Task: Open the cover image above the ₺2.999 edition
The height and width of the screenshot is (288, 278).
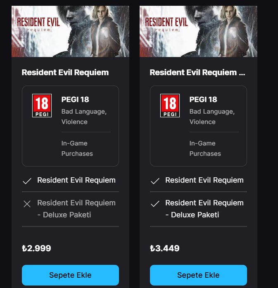Action: click(x=70, y=31)
